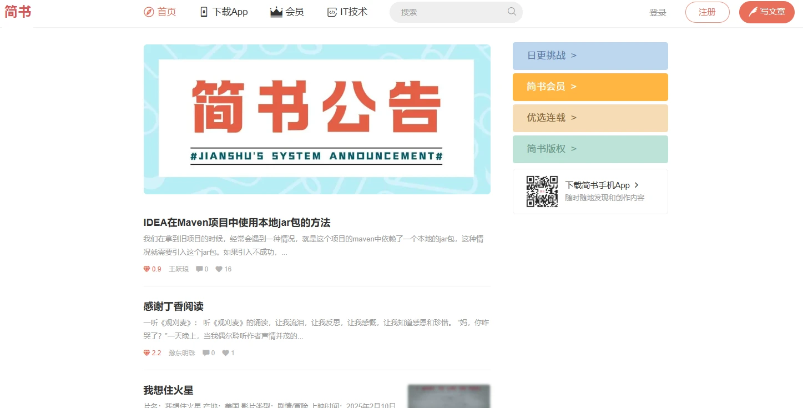
Task: Click the search magnifier icon
Action: click(x=512, y=12)
